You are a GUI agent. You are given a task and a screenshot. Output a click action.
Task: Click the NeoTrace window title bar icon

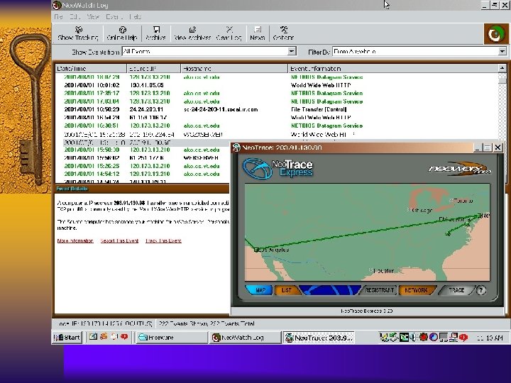pyautogui.click(x=236, y=148)
